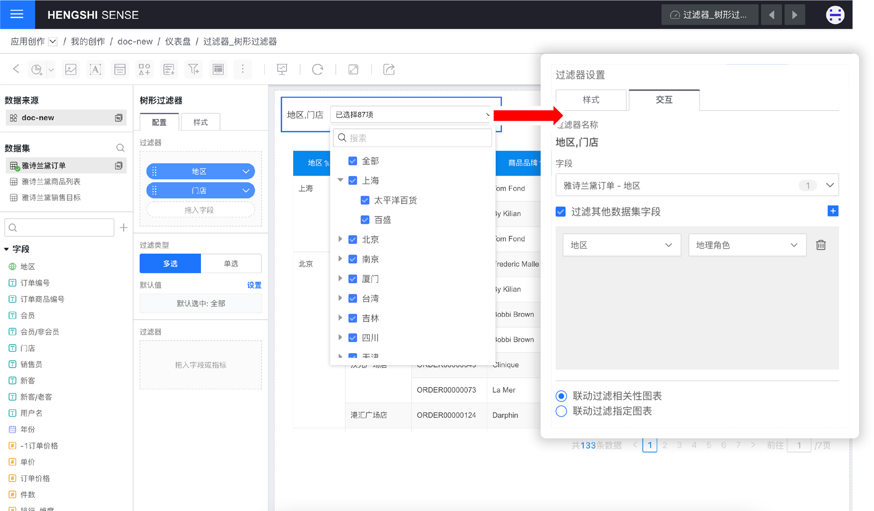Click the delete trash icon in filter settings
The width and height of the screenshot is (874, 511).
point(820,245)
